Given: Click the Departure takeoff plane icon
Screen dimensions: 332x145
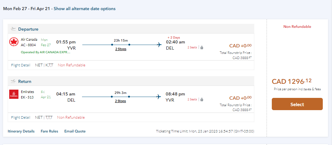Looking at the screenshot, I should pyautogui.click(x=13, y=29).
